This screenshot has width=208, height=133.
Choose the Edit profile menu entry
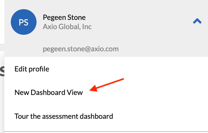[x=32, y=69]
